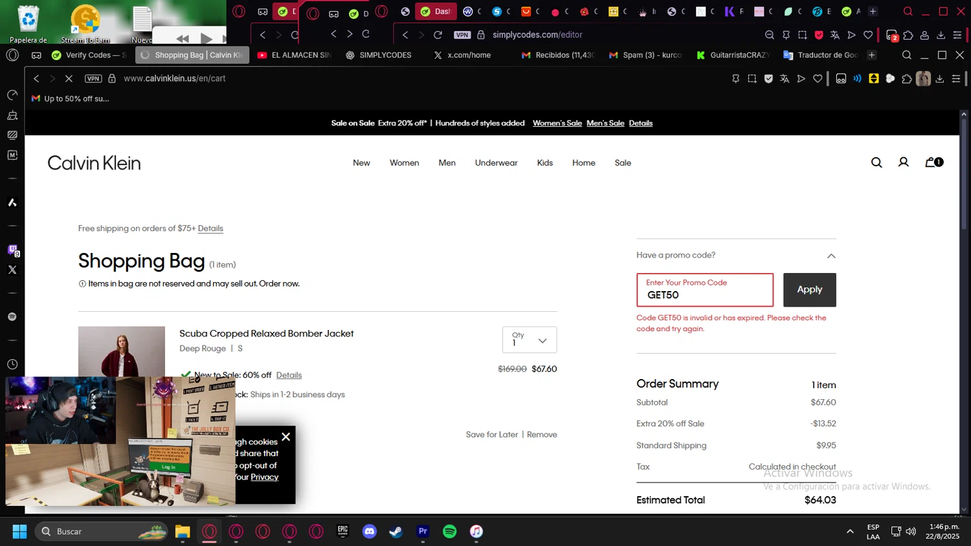Open Twitch in the Opera sidebar
This screenshot has width=971, height=546.
(x=12, y=250)
